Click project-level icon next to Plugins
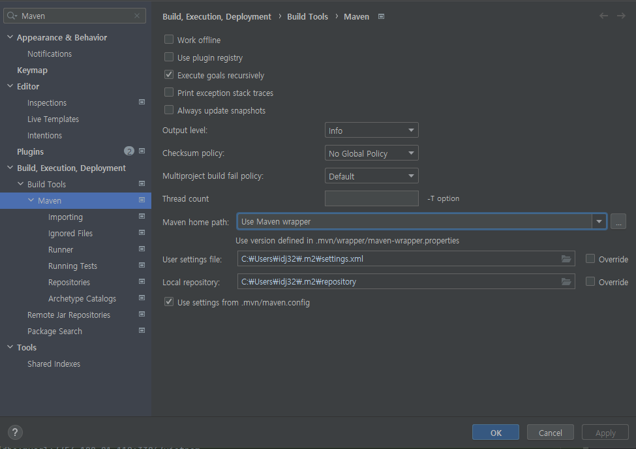 coord(142,151)
